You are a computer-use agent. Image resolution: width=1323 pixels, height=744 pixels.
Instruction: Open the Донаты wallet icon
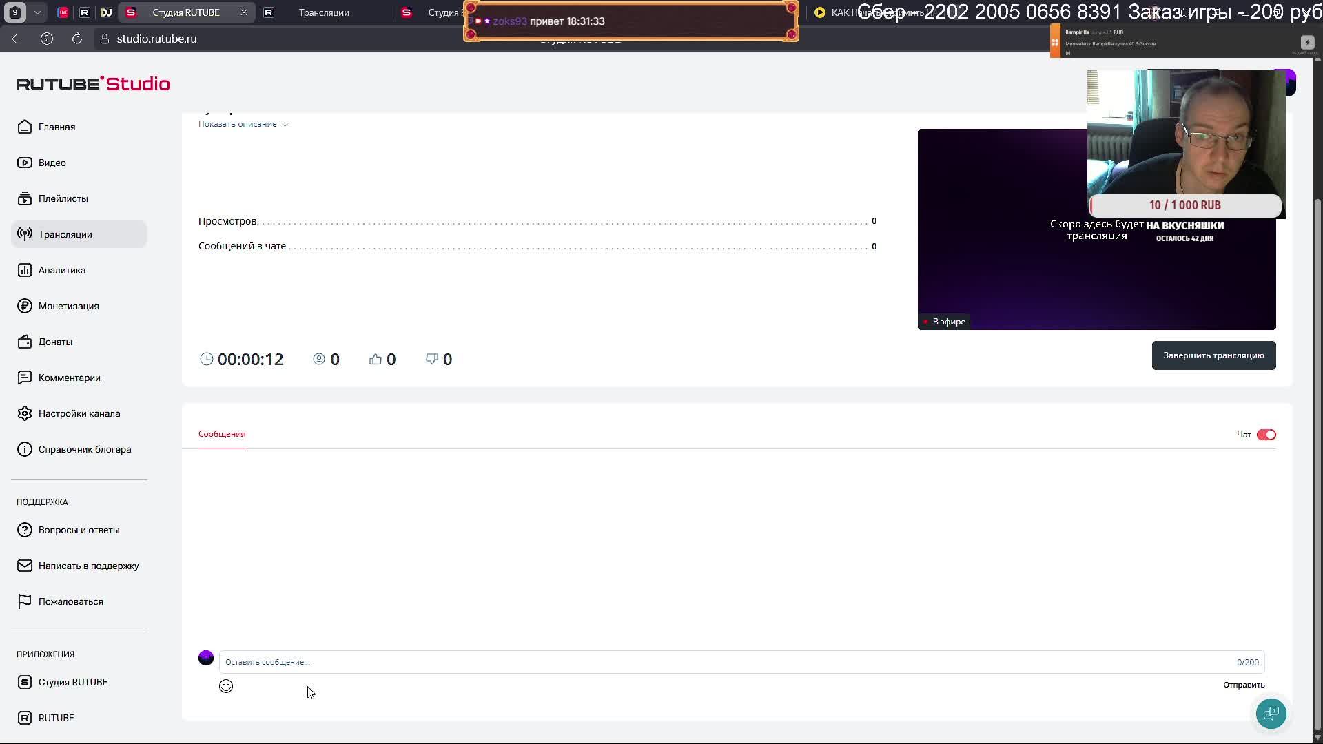pyautogui.click(x=25, y=342)
